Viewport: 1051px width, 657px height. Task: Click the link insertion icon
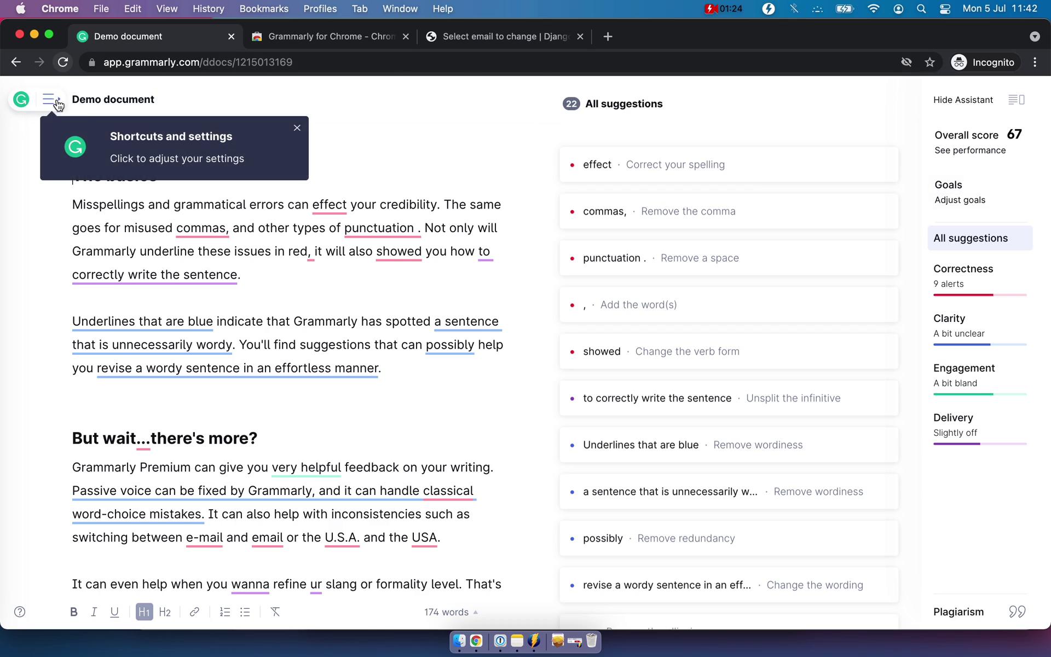(x=194, y=612)
